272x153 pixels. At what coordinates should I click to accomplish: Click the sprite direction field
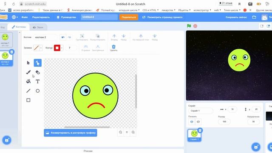[x=253, y=122]
